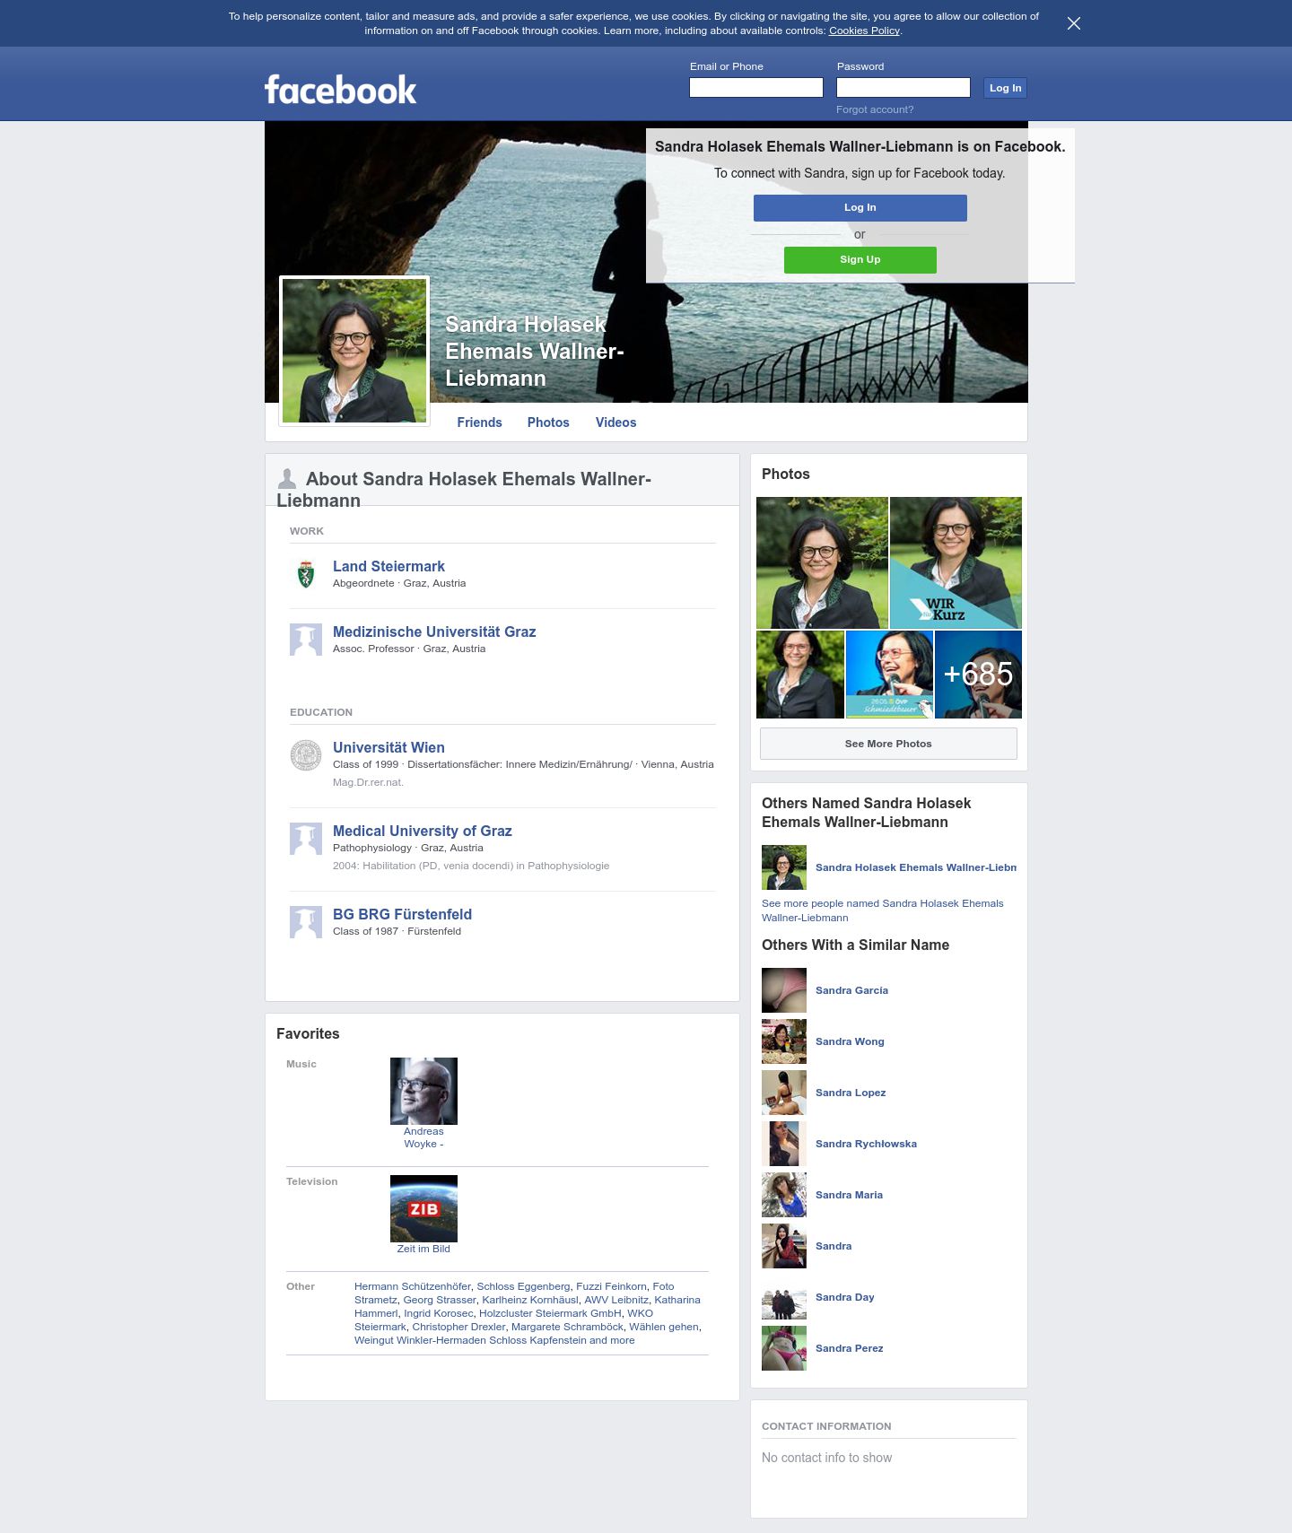Open the Christopher Drexler link
The image size is (1292, 1533).
click(458, 1327)
